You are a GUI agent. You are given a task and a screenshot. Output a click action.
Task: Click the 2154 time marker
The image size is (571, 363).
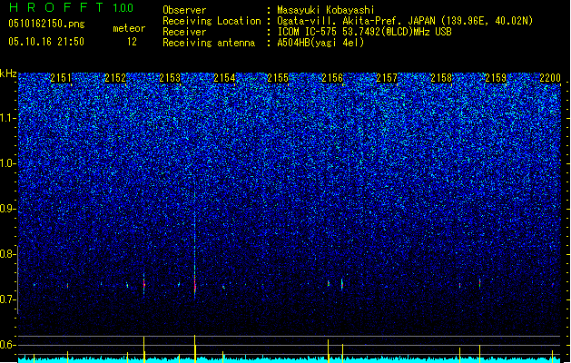click(224, 78)
